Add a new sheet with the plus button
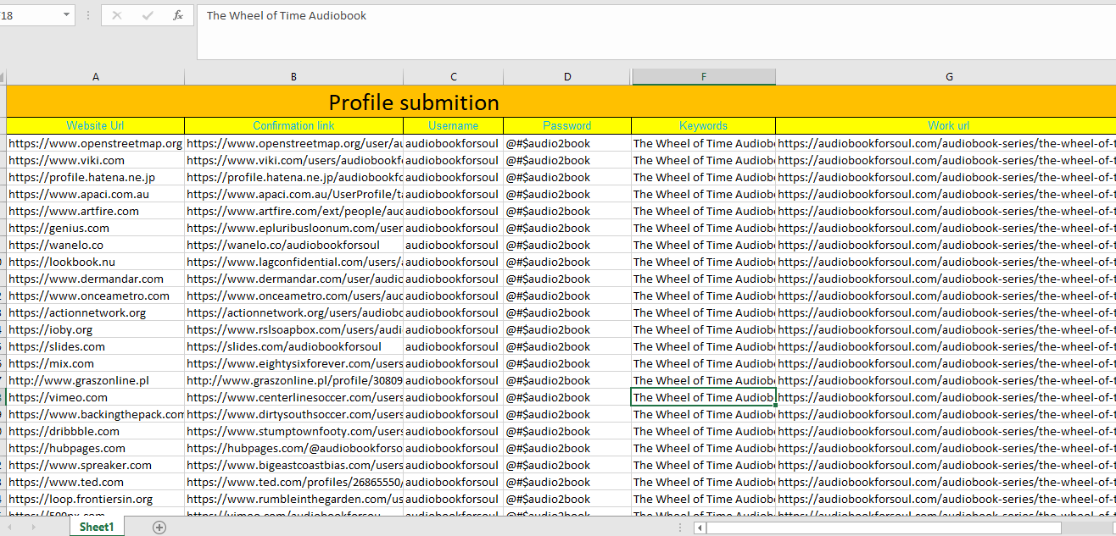This screenshot has width=1116, height=536. 159,528
